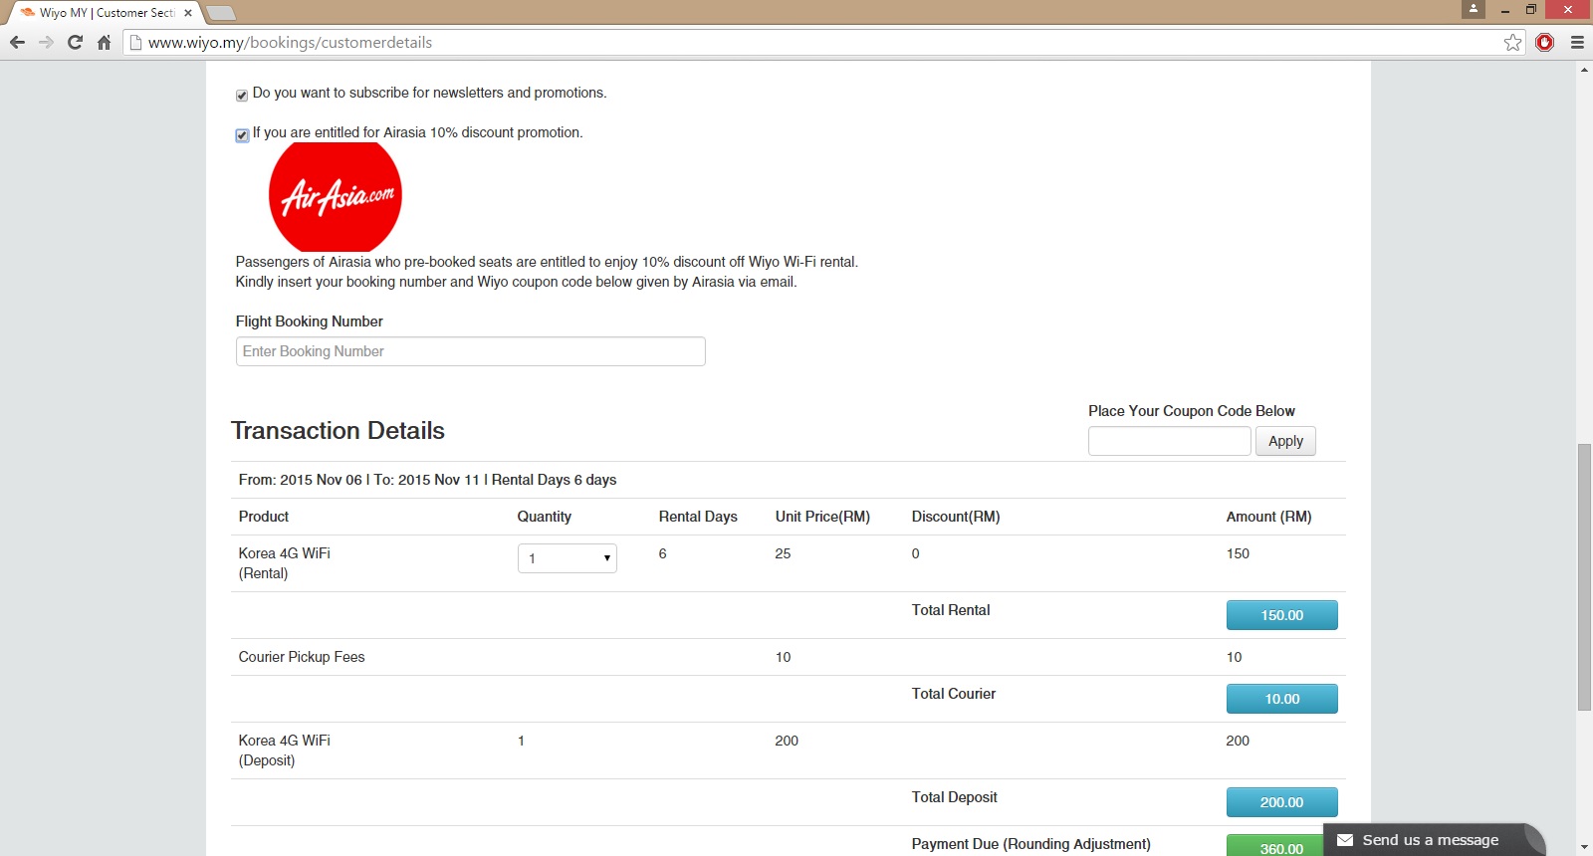
Task: Minimize the browser window
Action: [x=1504, y=10]
